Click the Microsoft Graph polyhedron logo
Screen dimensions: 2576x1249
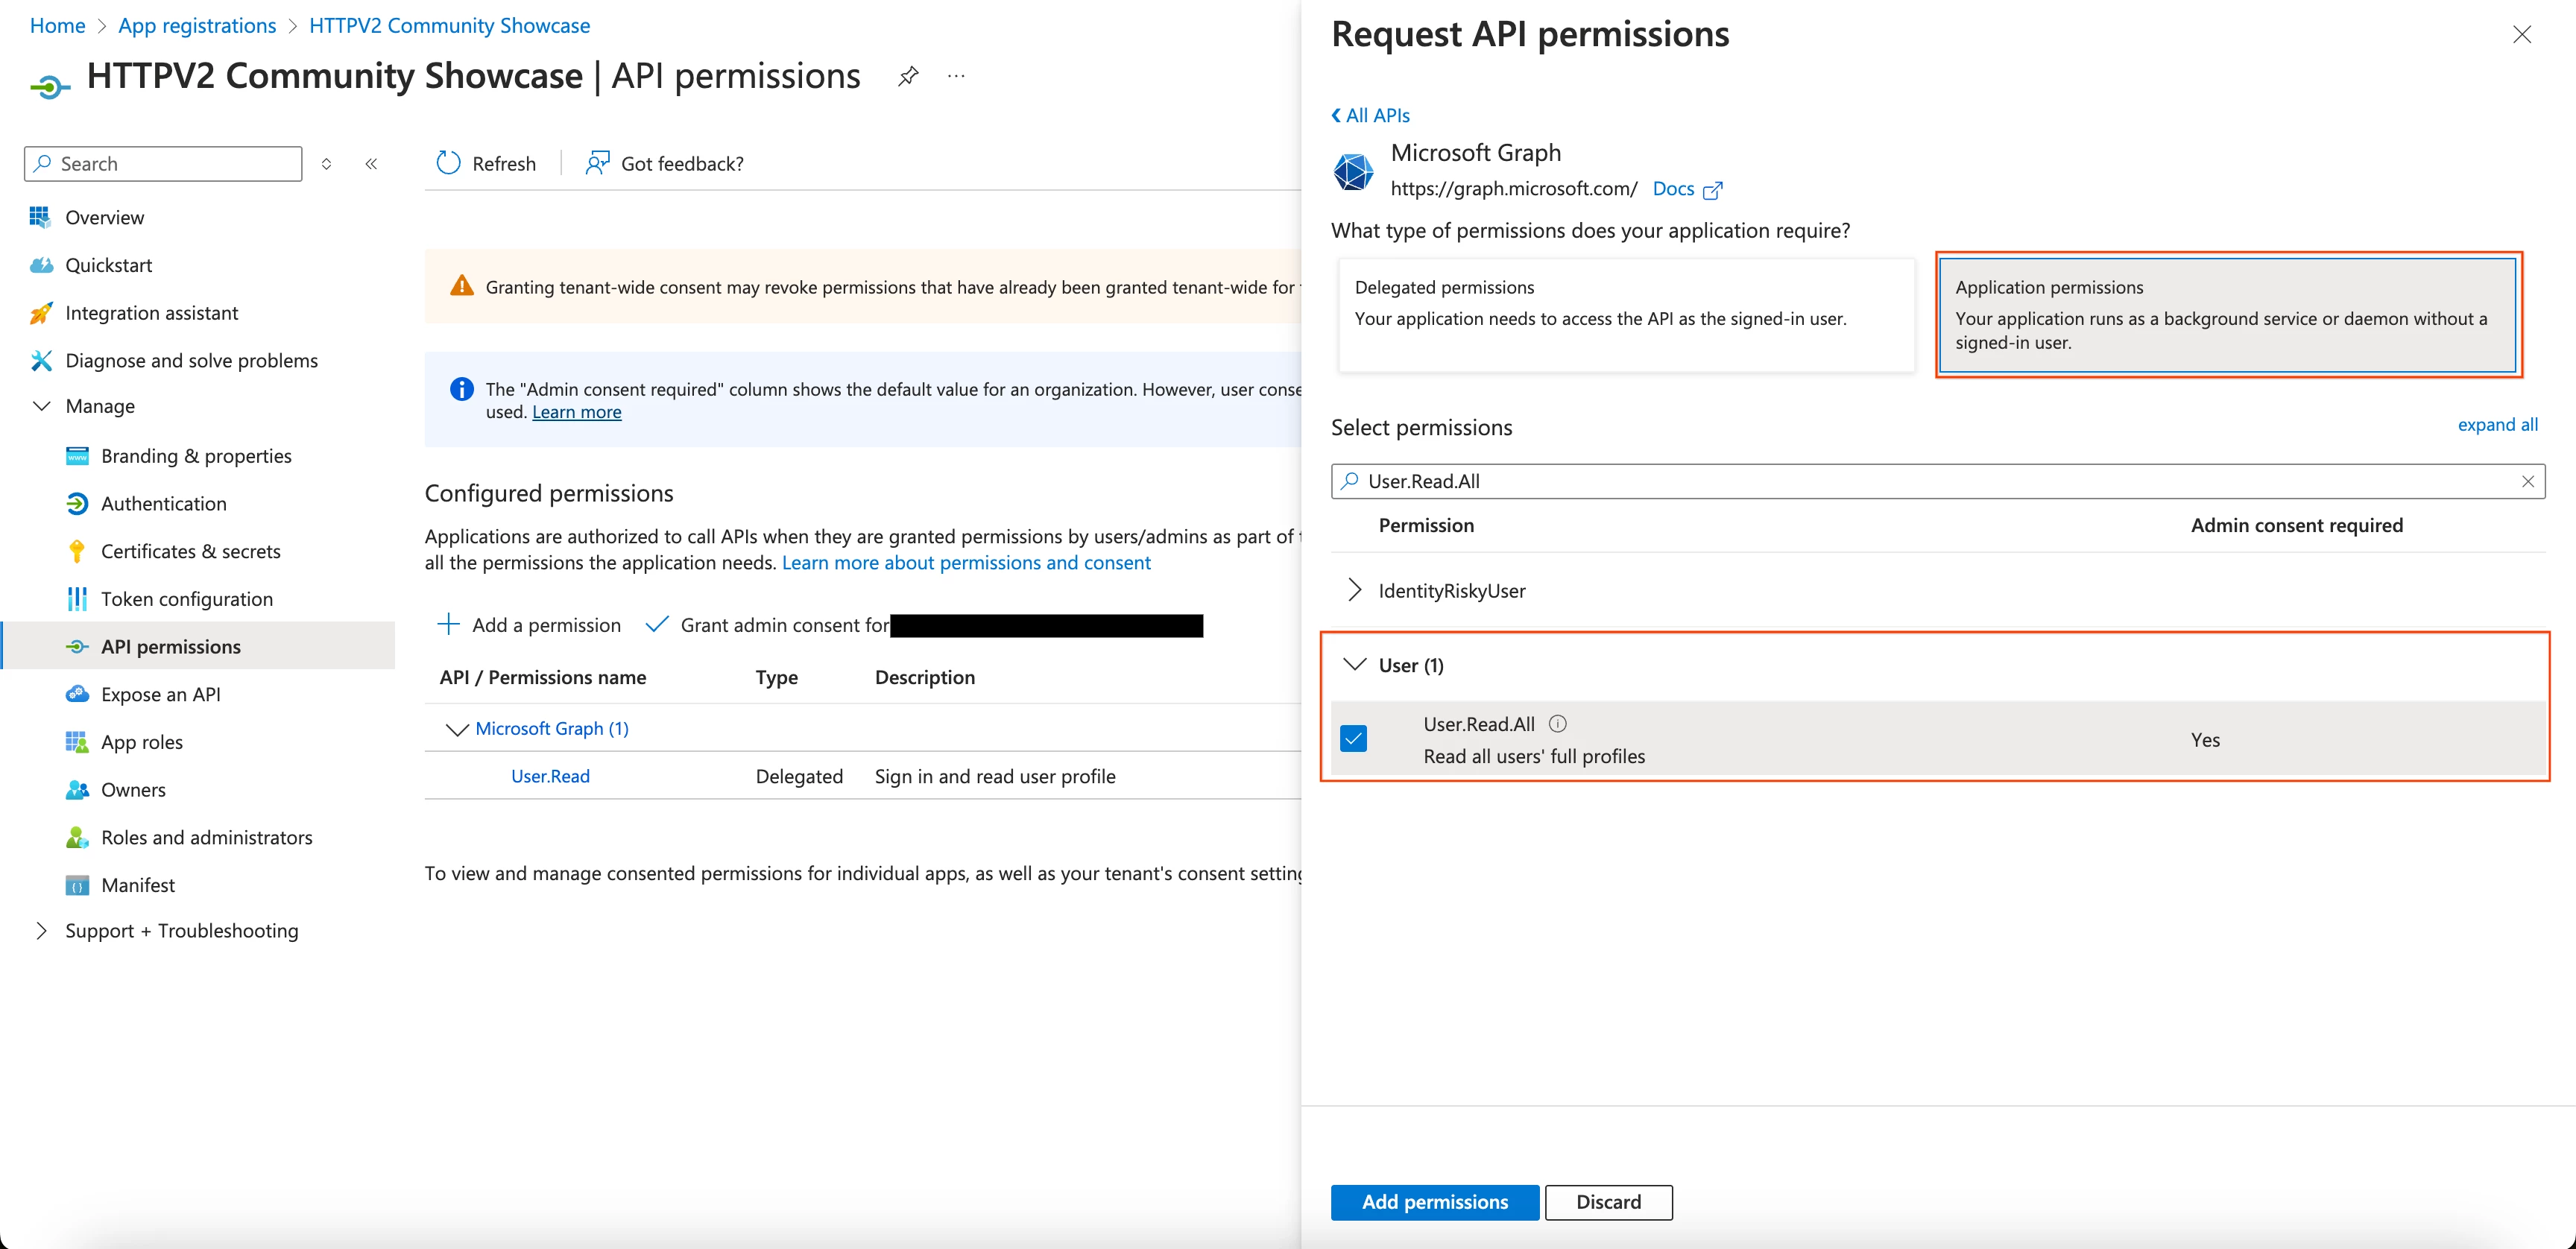[1354, 171]
